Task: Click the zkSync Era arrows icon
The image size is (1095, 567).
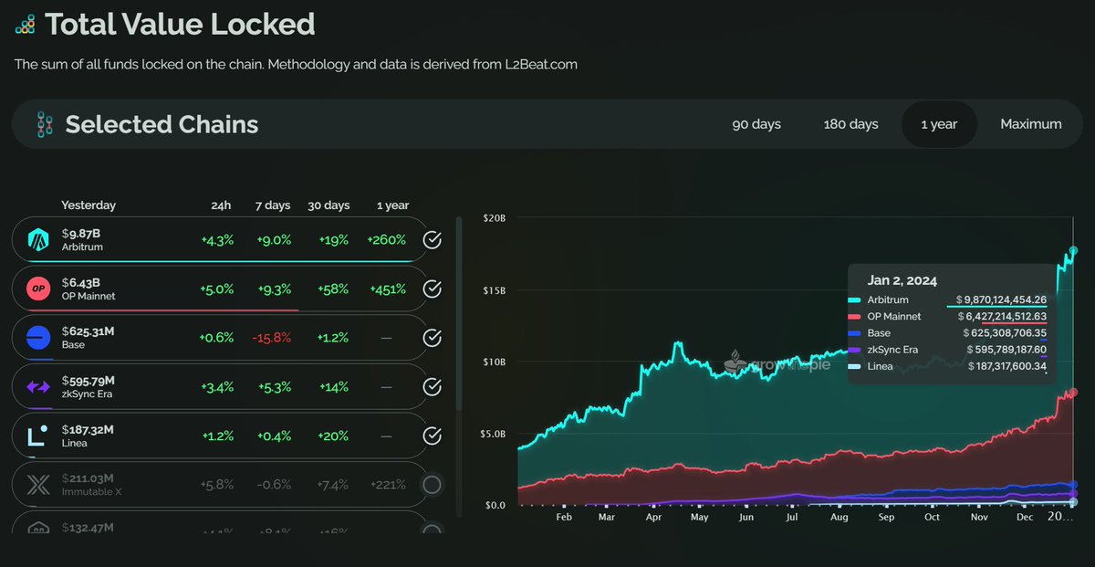Action: 38,388
